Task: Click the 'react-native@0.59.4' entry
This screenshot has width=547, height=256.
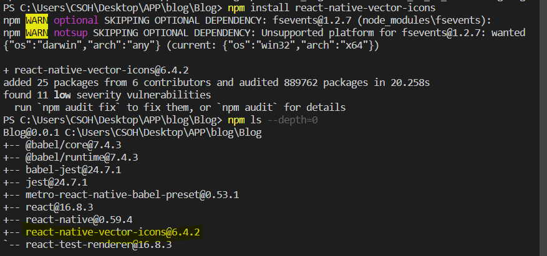Action: (79, 220)
